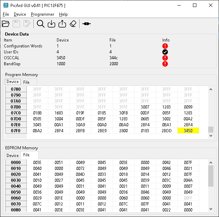Select the yellow highlighted 3450 cell
Viewport: 219px width, 217px height.
click(x=188, y=130)
